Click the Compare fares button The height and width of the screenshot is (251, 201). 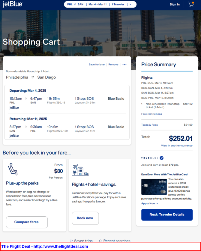pyautogui.click(x=27, y=222)
